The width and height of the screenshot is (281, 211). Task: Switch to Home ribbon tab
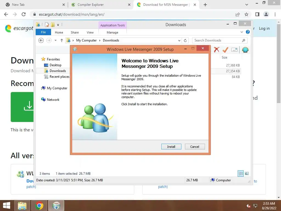coord(59,32)
